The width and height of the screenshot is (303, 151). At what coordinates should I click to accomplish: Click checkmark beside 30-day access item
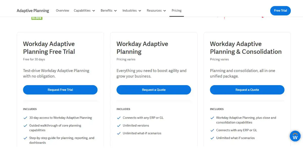pos(25,118)
